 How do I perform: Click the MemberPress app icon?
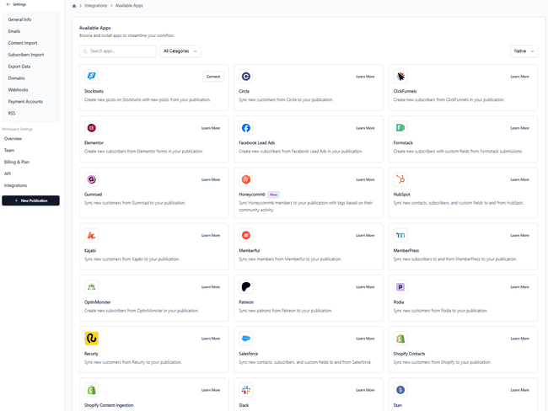tap(400, 235)
